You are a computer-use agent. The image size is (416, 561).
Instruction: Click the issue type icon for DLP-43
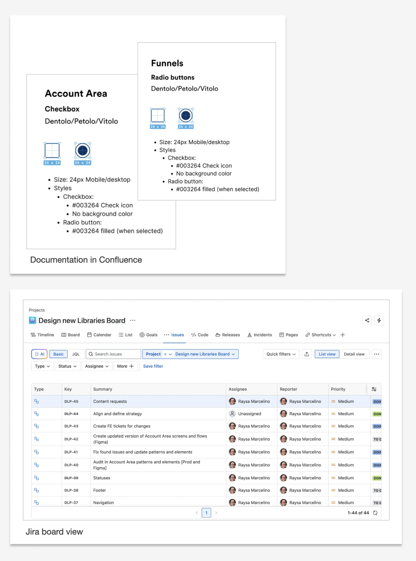coord(36,426)
